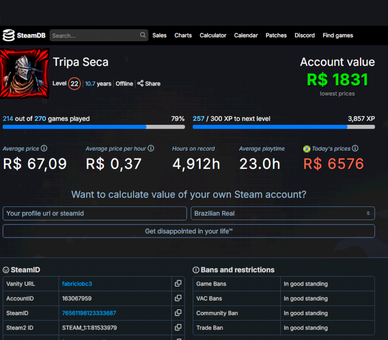388x340 pixels.
Task: Open the Brazilian Real currency dropdown
Action: (282, 213)
